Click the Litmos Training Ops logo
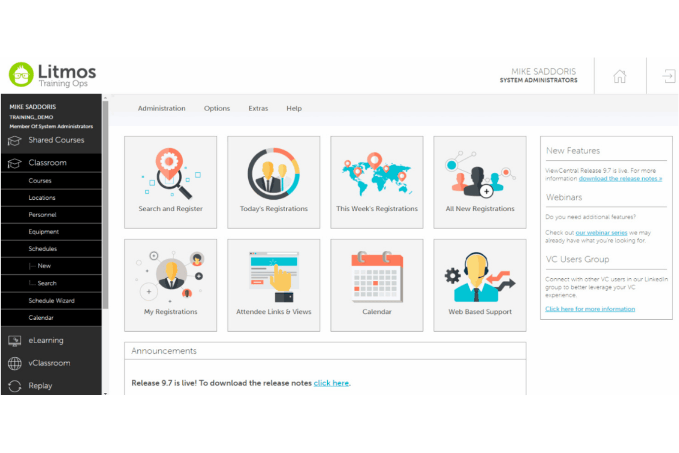Screen dimensions: 679x453 [52, 75]
